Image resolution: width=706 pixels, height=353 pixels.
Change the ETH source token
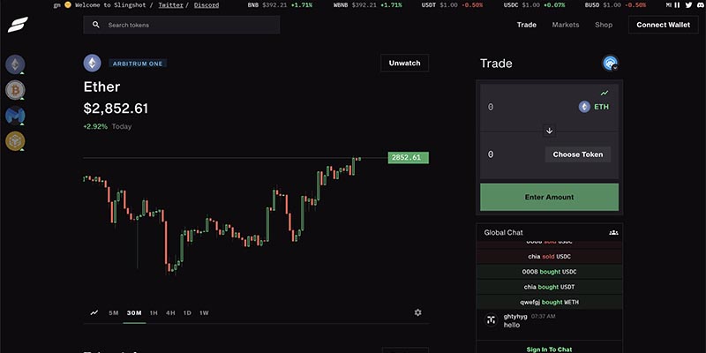594,107
